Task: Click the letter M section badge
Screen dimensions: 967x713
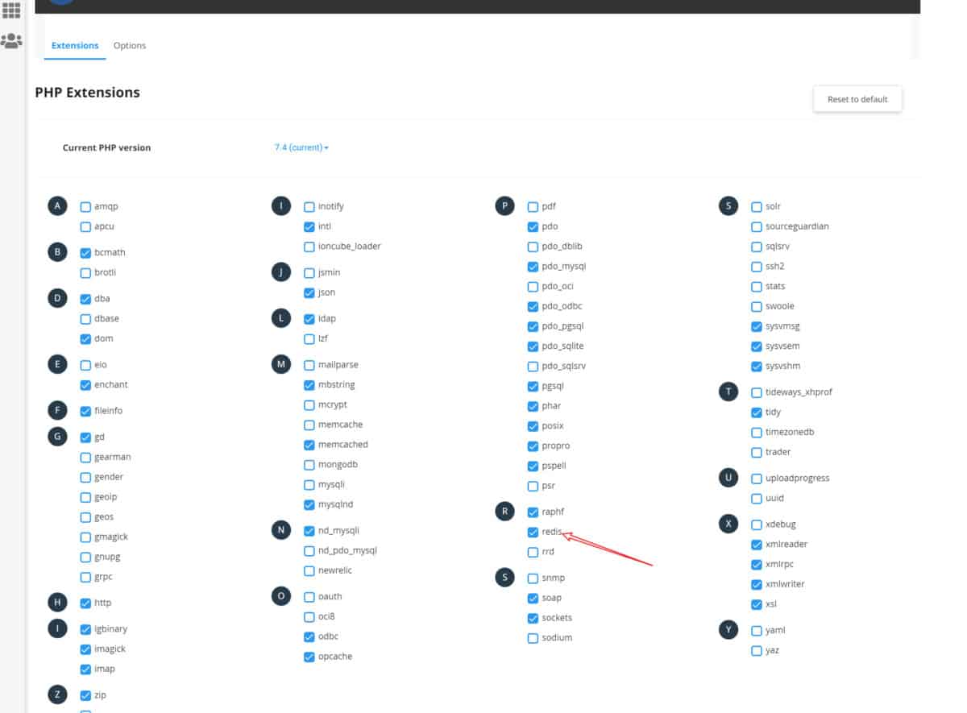Action: click(x=280, y=365)
